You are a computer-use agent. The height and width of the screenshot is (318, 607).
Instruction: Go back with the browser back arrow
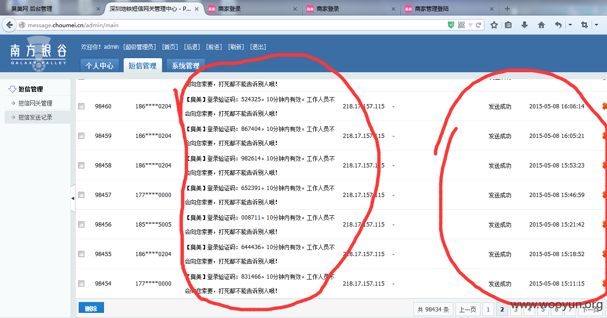pos(9,25)
